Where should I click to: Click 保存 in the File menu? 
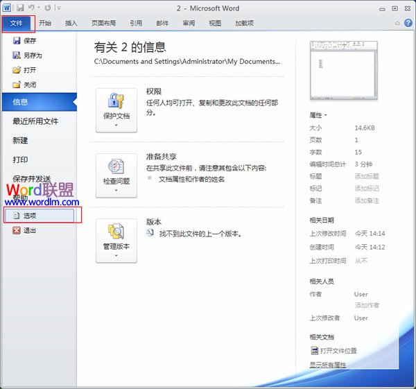pos(30,41)
